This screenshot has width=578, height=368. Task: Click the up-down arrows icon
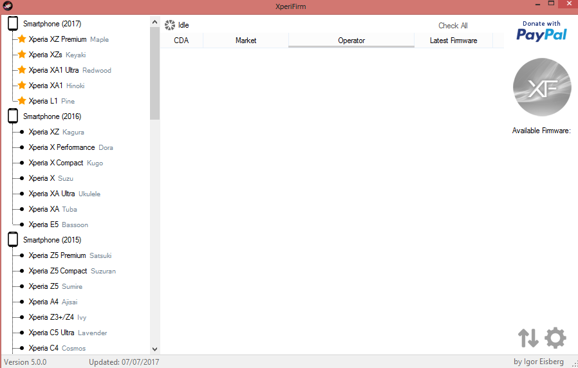tap(528, 338)
